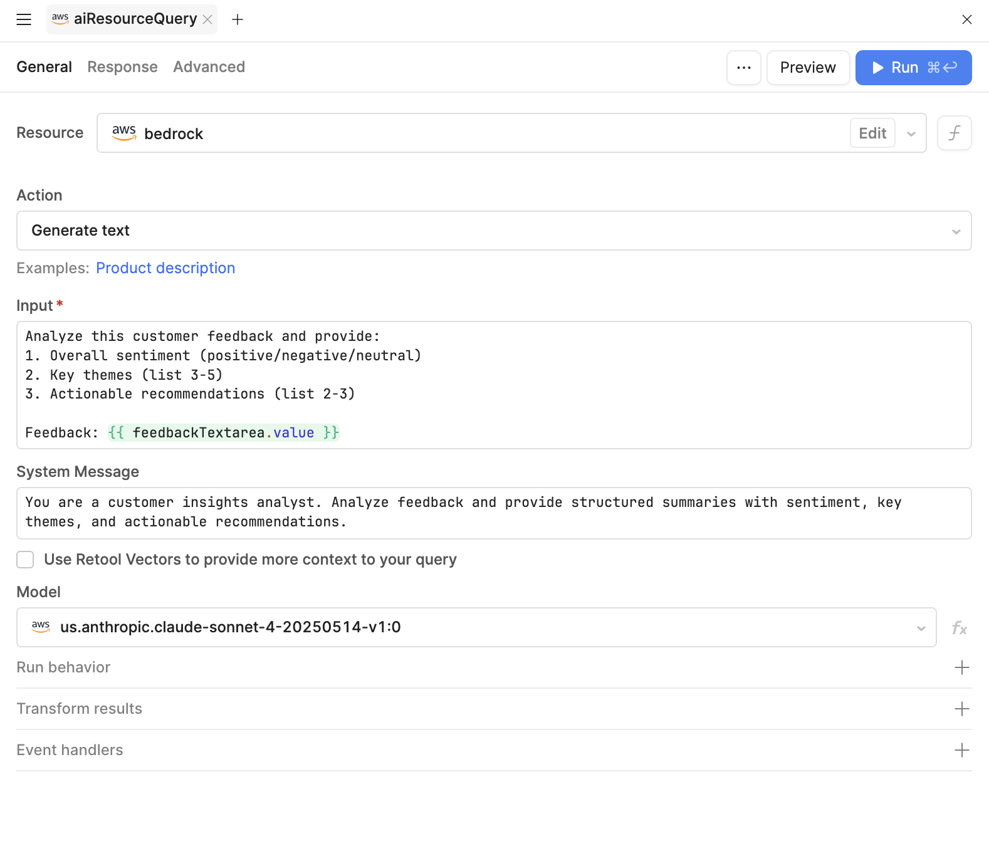Edit the bedrock resource
The width and height of the screenshot is (989, 856).
click(x=872, y=133)
